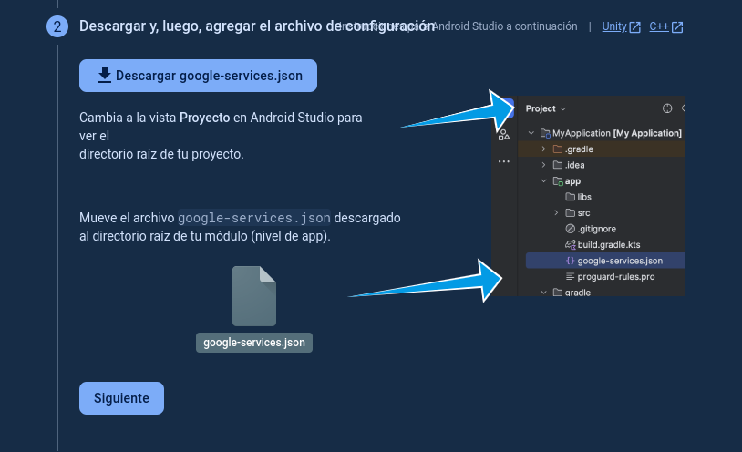Image resolution: width=742 pixels, height=452 pixels.
Task: Select the .gitignore file icon entry
Action: (571, 229)
